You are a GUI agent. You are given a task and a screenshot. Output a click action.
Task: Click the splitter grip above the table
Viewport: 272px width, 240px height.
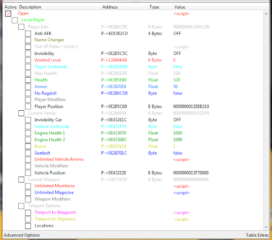[136, 1]
